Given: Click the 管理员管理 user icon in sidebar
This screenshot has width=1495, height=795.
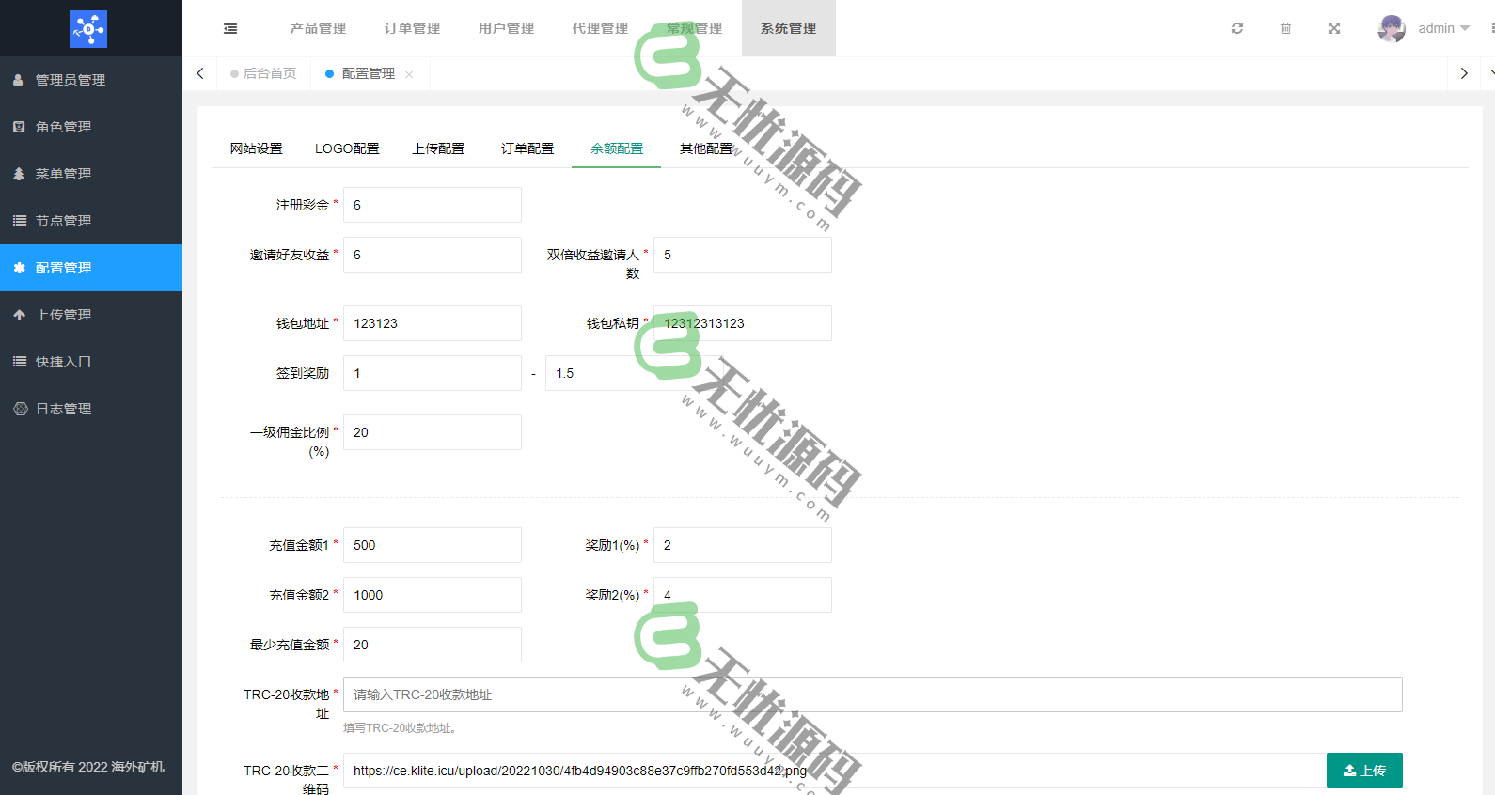Looking at the screenshot, I should pyautogui.click(x=19, y=80).
